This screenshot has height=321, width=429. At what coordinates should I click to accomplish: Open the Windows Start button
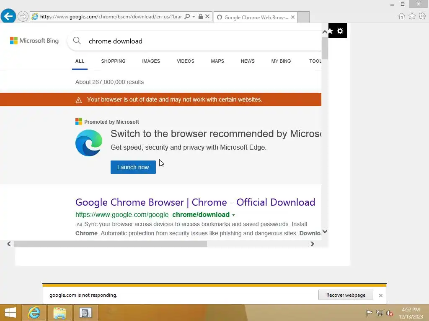(x=10, y=313)
